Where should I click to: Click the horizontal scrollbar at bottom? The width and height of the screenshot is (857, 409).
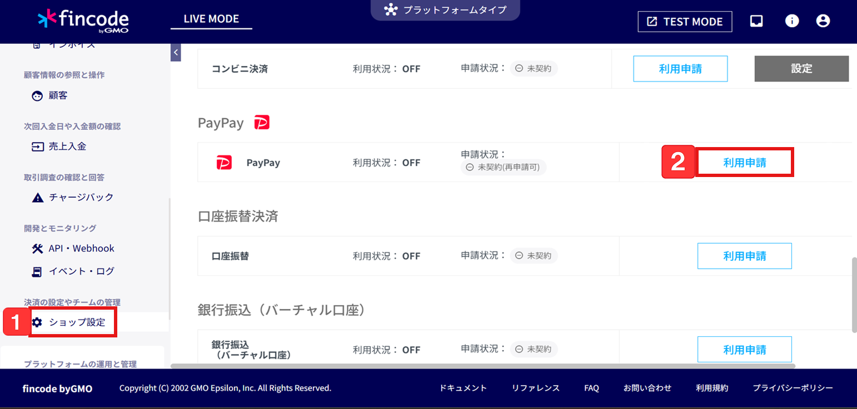click(482, 366)
